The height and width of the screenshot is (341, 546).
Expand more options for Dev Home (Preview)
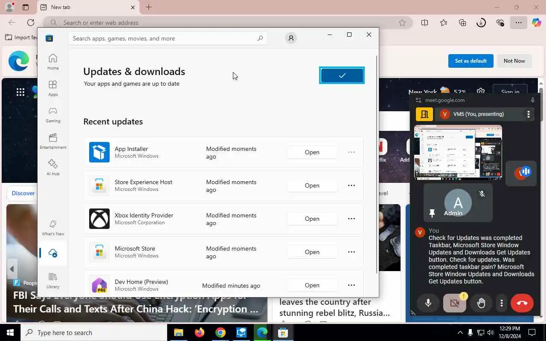(351, 285)
